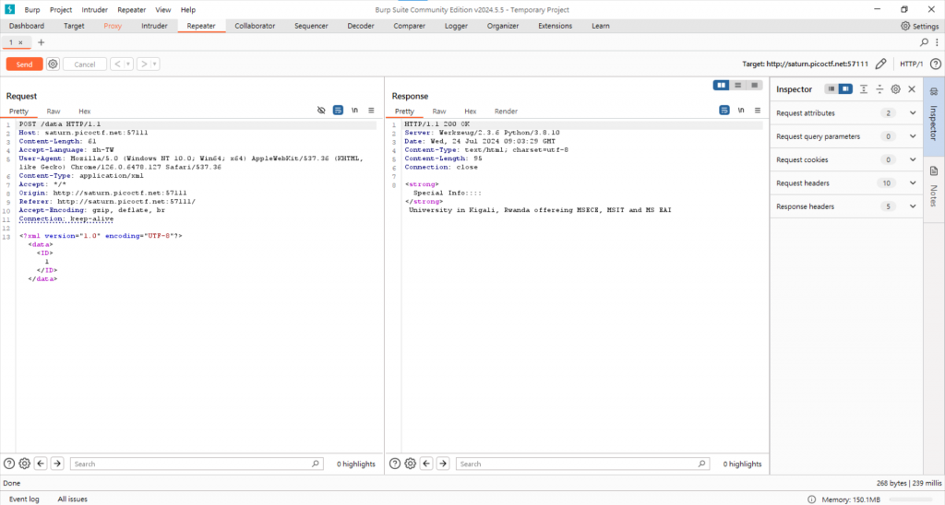Click Request search input field
945x505 pixels.
pos(197,464)
